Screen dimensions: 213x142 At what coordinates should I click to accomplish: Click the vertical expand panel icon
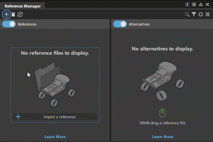(x=187, y=5)
